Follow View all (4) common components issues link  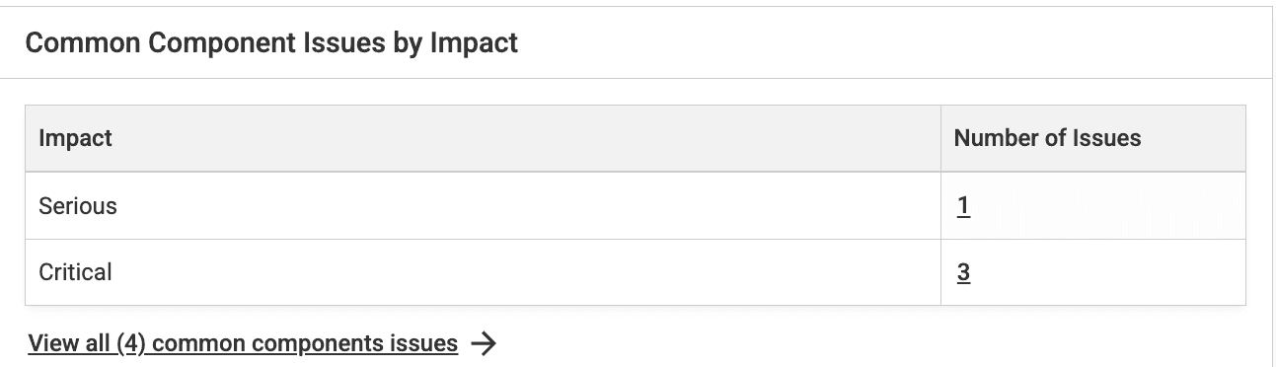[x=243, y=343]
